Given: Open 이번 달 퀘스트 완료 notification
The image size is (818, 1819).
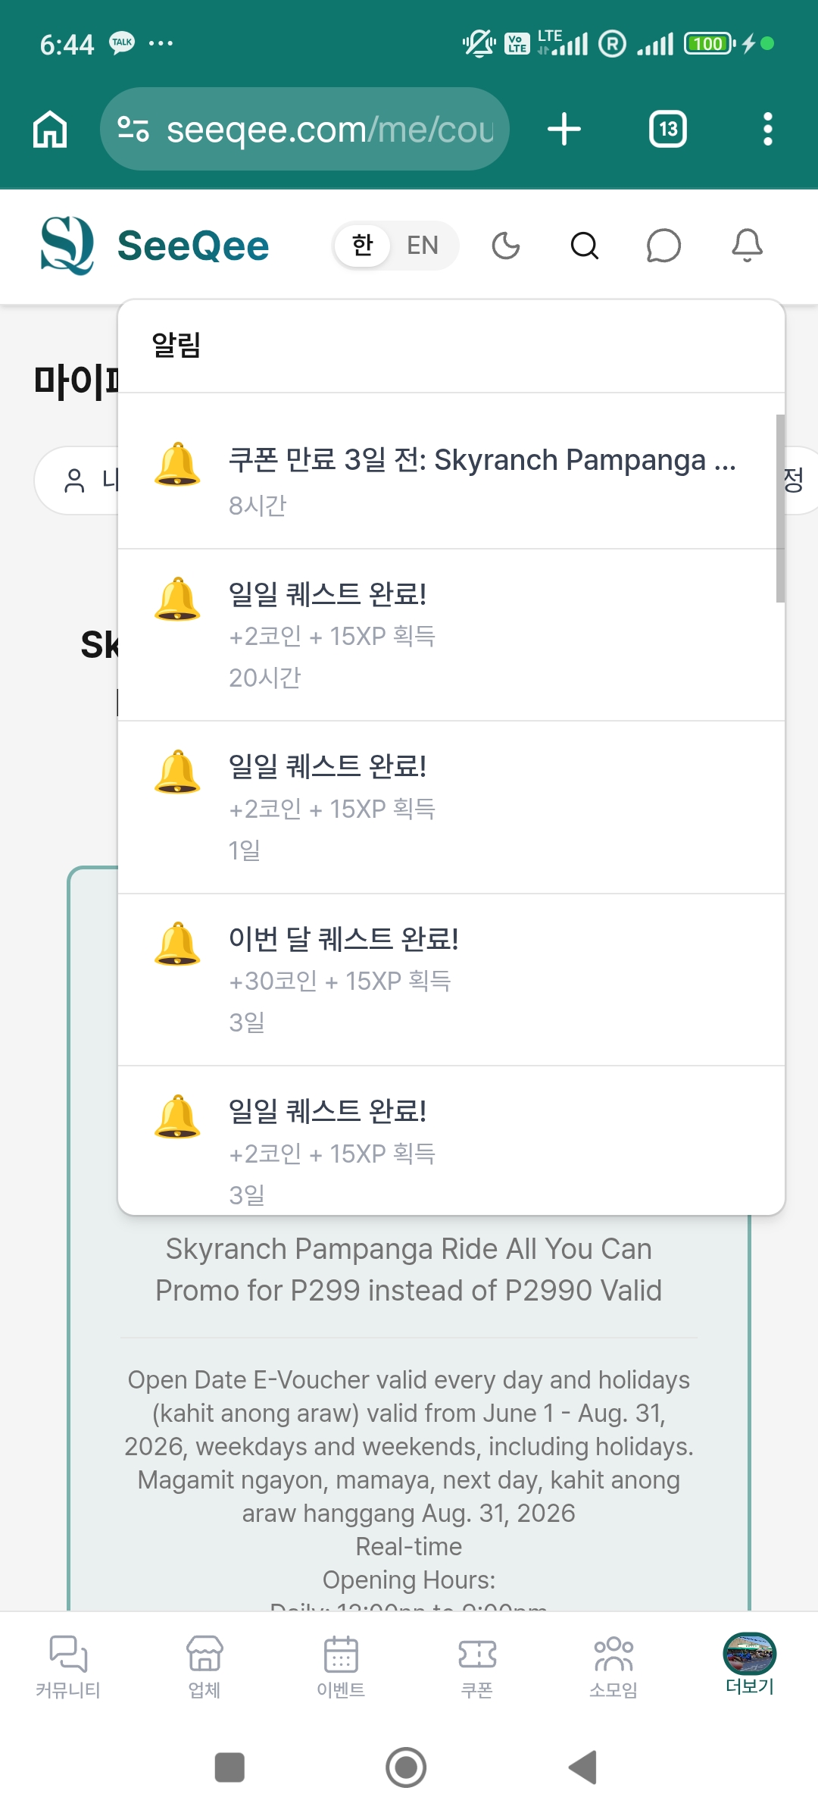Looking at the screenshot, I should [451, 979].
